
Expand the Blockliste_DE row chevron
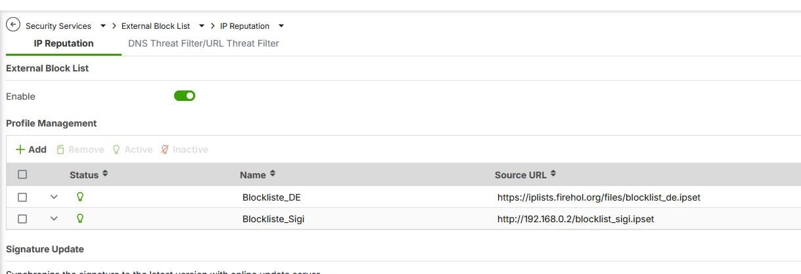click(54, 197)
